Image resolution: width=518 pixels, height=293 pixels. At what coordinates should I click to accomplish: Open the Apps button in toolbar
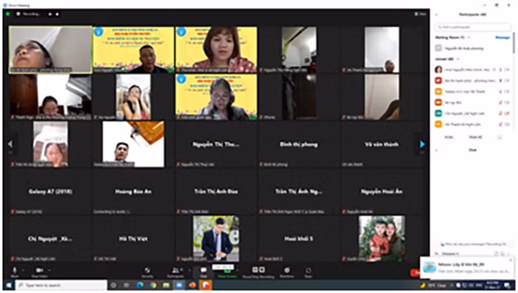coord(308,272)
